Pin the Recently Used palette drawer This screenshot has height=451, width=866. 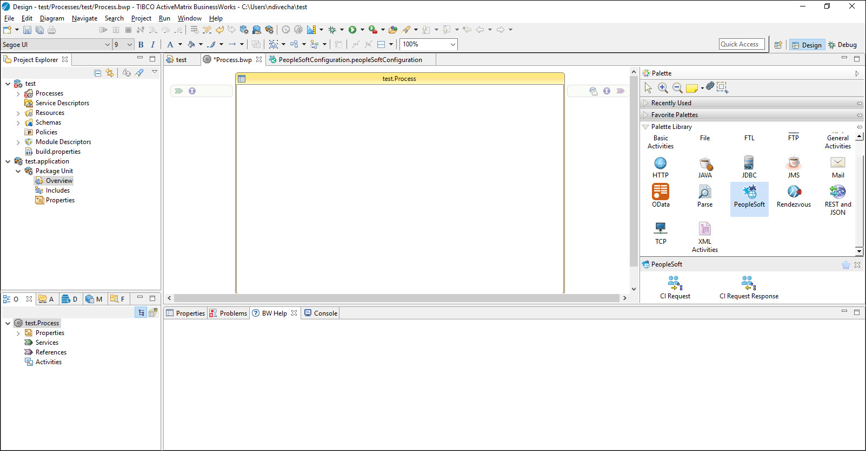(x=860, y=103)
